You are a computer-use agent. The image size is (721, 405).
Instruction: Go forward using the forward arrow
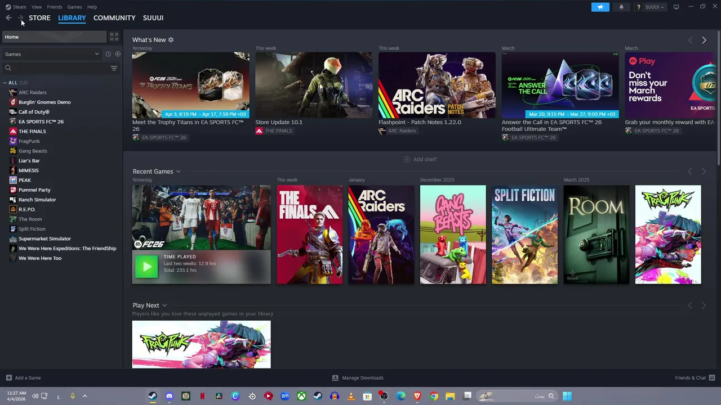[x=20, y=18]
